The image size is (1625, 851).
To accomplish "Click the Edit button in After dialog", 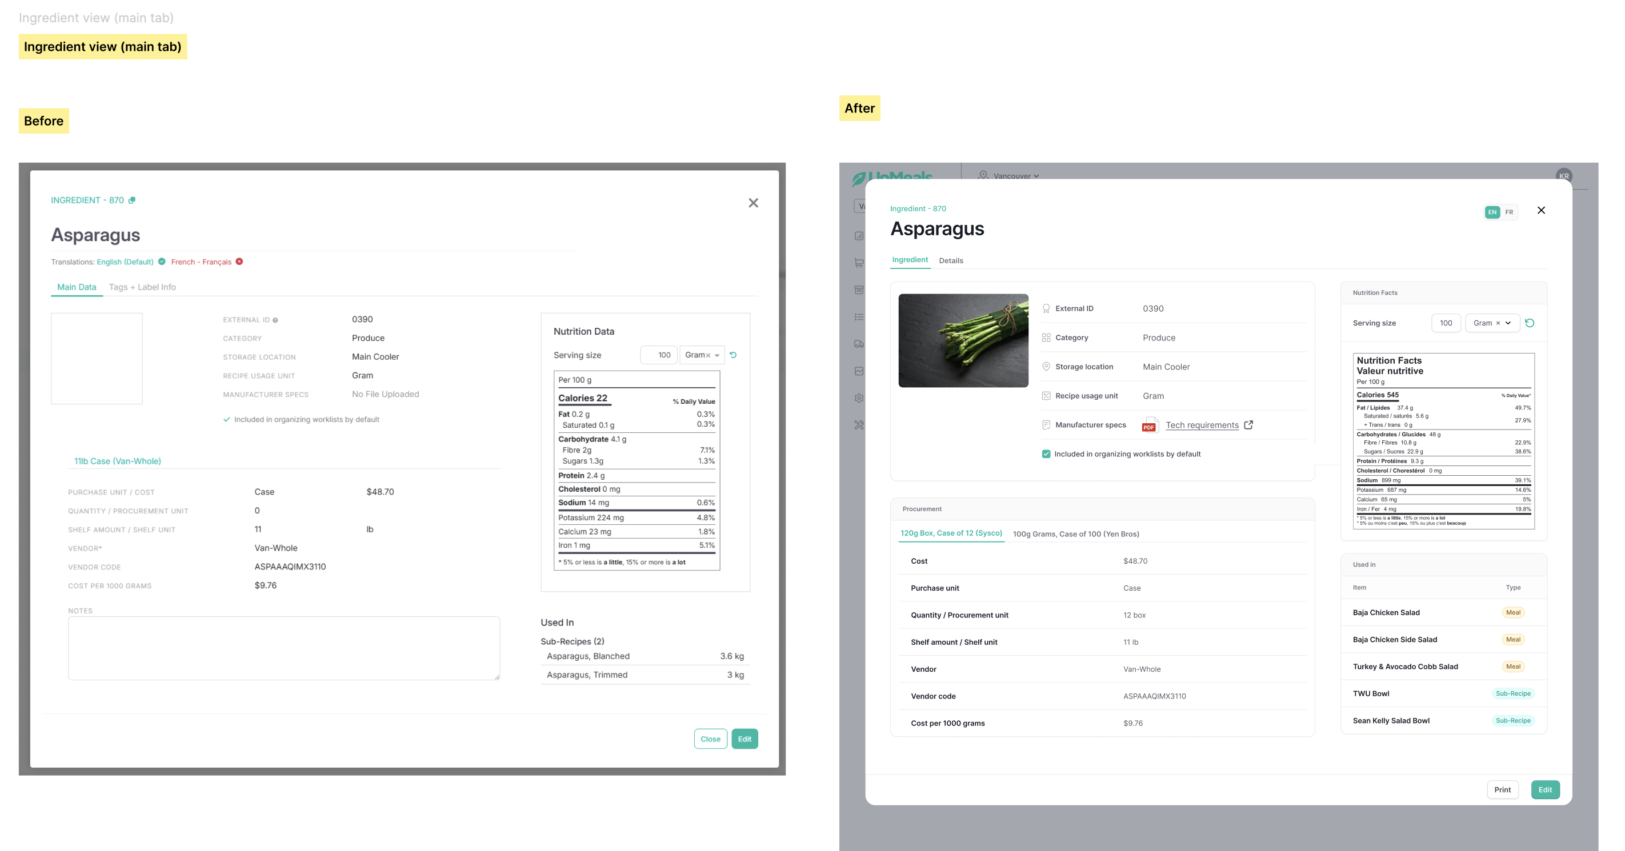I will [1546, 790].
